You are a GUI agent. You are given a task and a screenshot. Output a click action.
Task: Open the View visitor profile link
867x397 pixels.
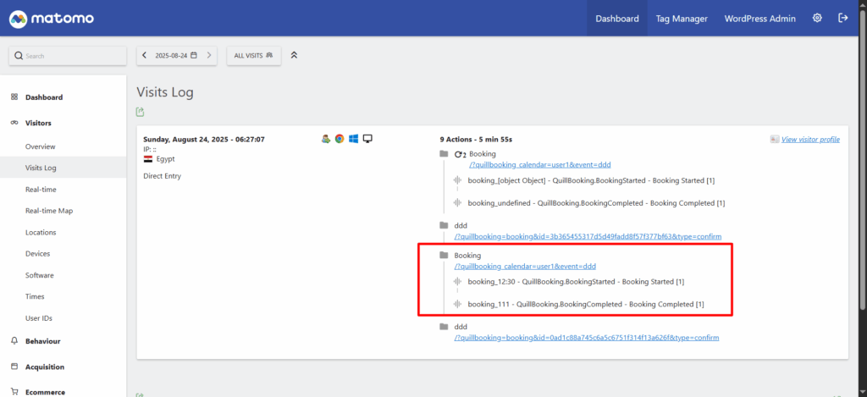click(810, 139)
